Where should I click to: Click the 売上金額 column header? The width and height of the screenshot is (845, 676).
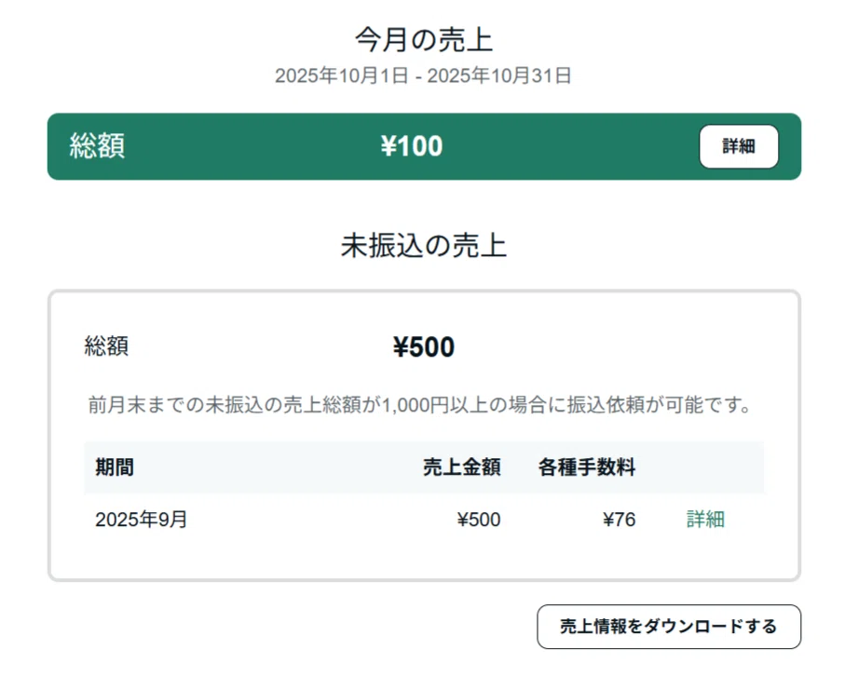point(462,467)
